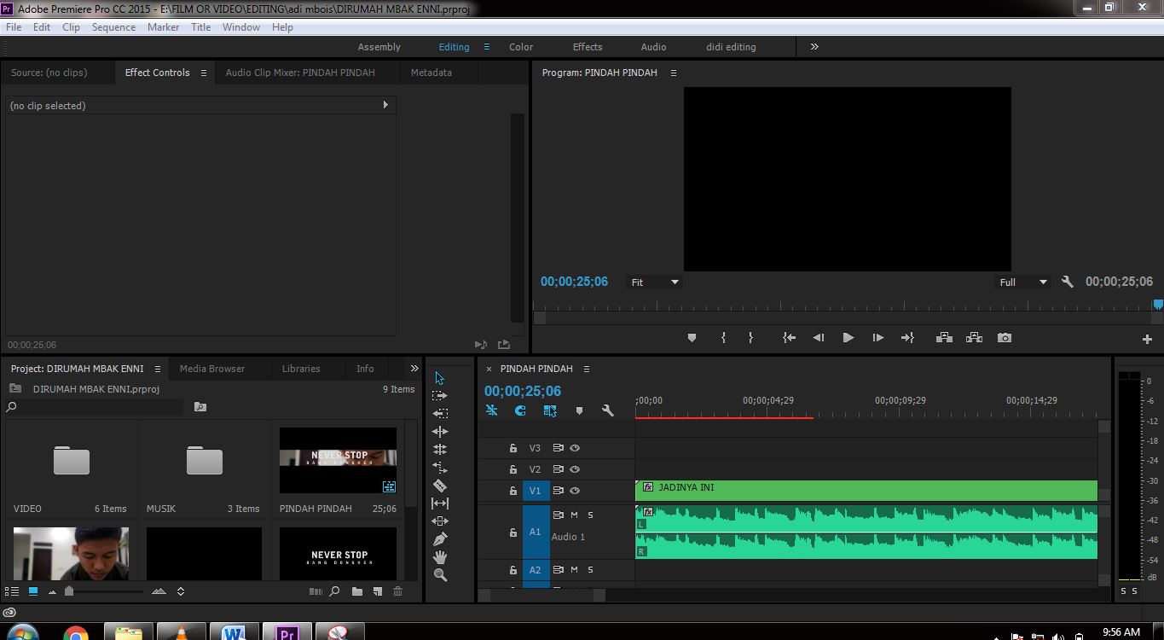Viewport: 1164px width, 640px height.
Task: Open the Full playback resolution dropdown
Action: click(1023, 282)
